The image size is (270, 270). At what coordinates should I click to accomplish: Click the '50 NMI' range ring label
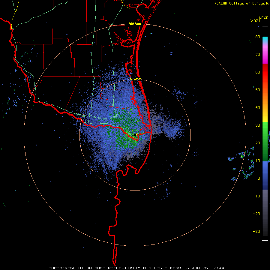tap(135, 79)
